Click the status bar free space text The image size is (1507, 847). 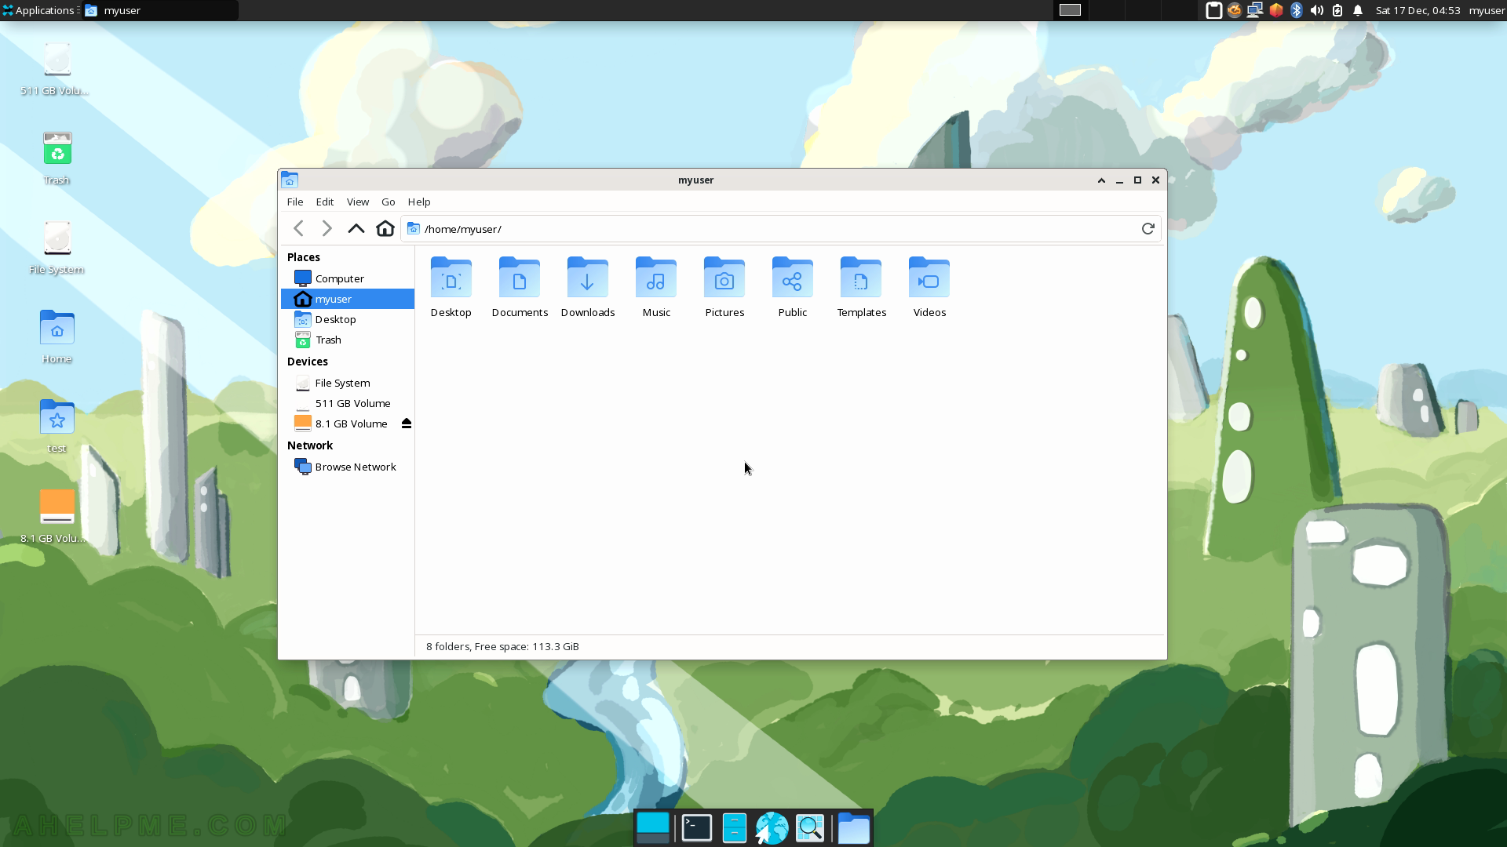[x=502, y=646]
